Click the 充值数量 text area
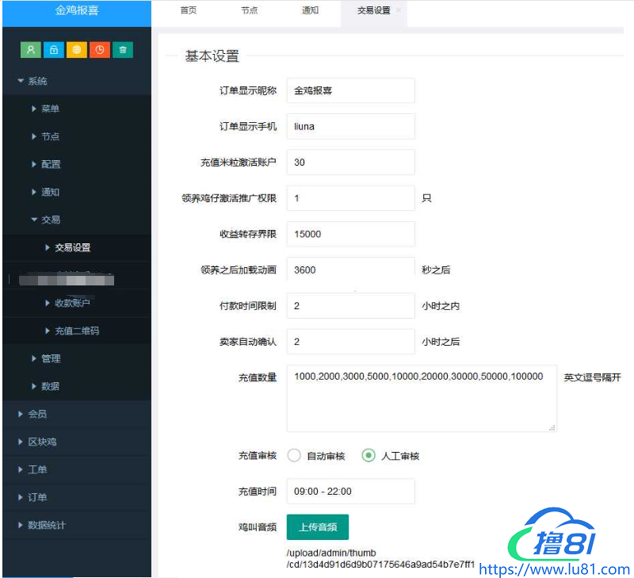This screenshot has width=634, height=578. tap(421, 398)
